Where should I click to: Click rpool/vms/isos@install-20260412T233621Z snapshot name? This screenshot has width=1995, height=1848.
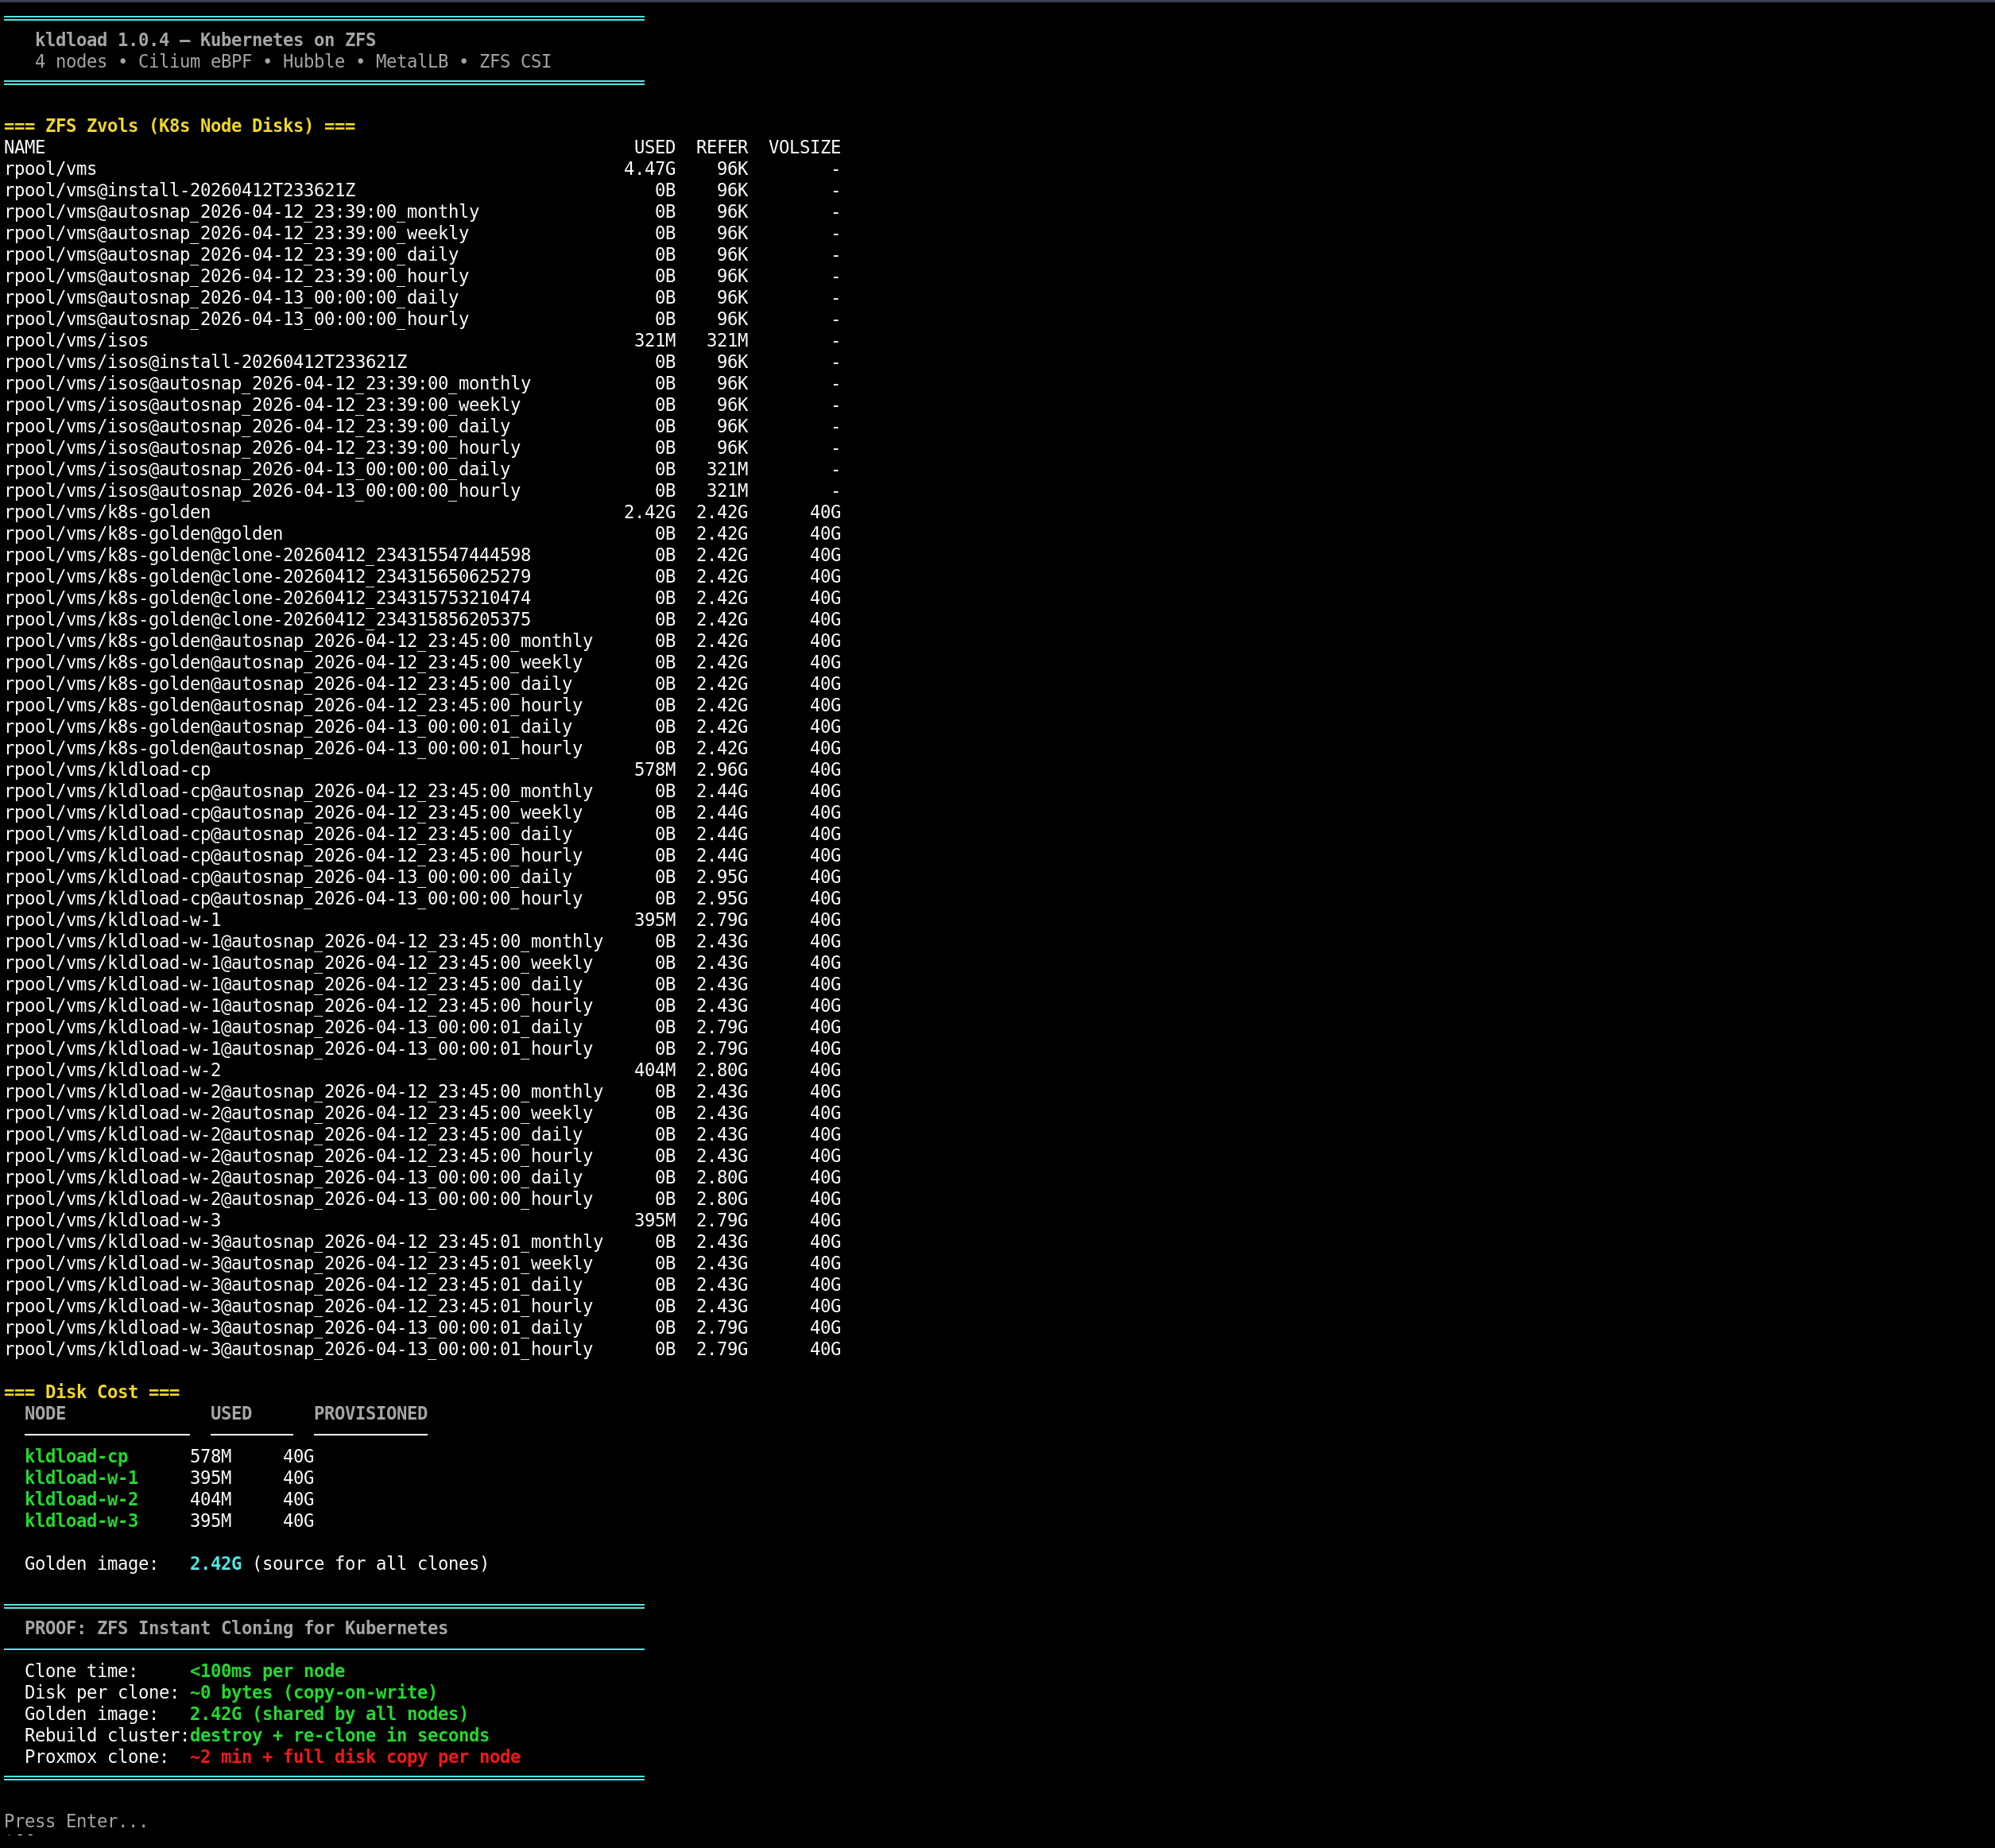(x=206, y=362)
